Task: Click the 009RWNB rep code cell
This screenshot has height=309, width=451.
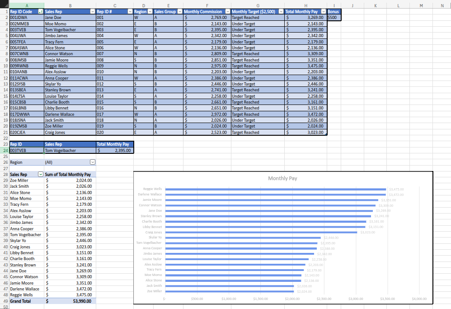Action: 27,66
